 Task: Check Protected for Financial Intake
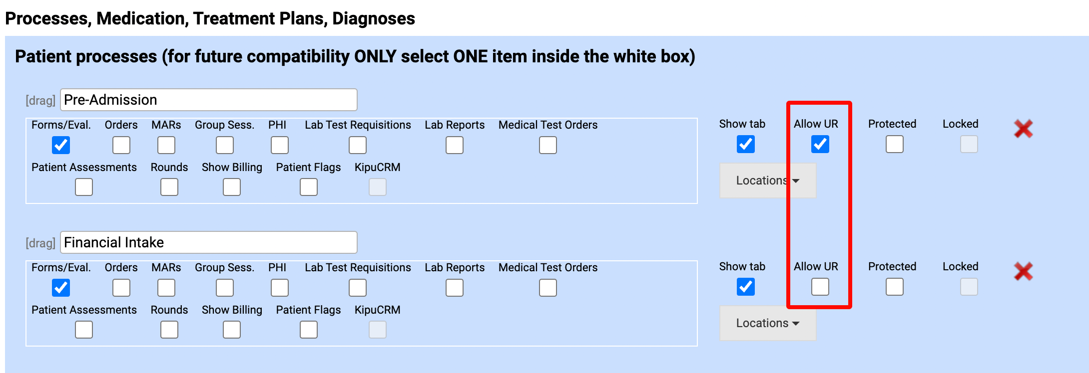click(894, 287)
